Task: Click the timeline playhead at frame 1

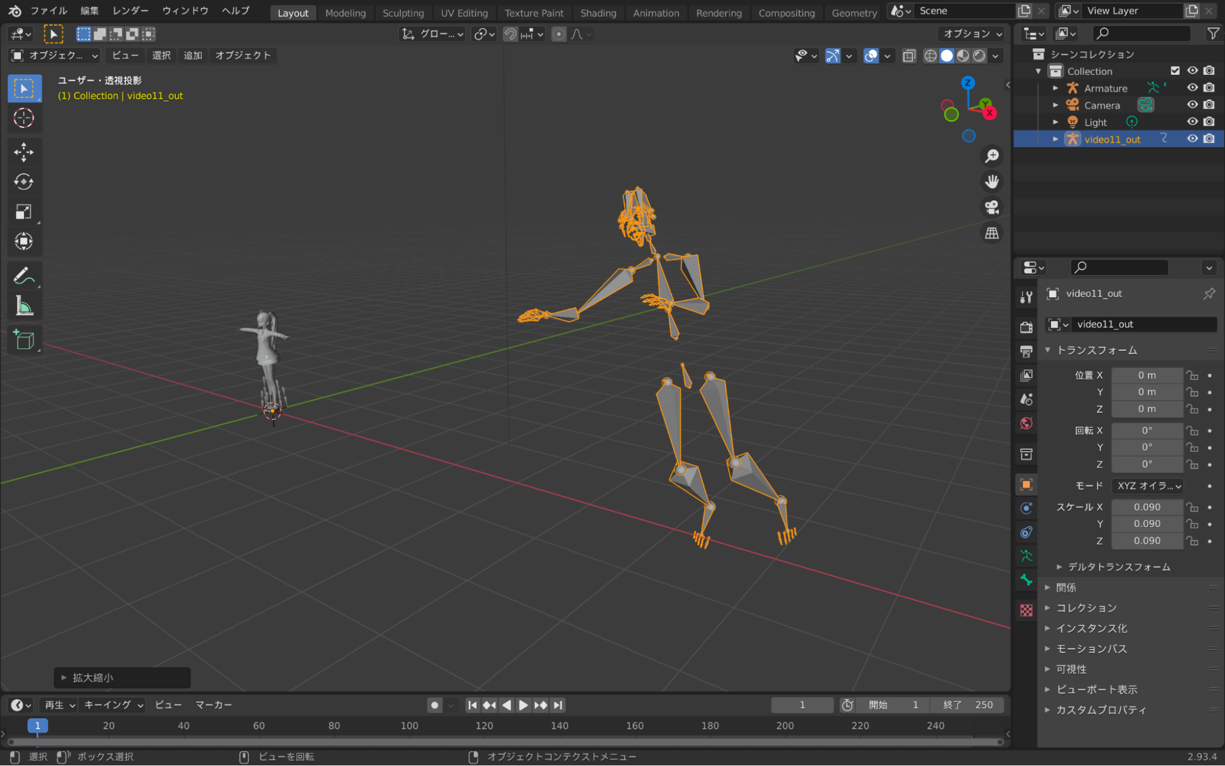Action: [37, 726]
